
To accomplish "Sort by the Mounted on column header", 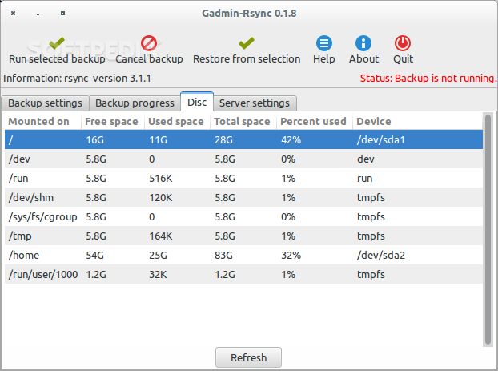I will pyautogui.click(x=43, y=122).
